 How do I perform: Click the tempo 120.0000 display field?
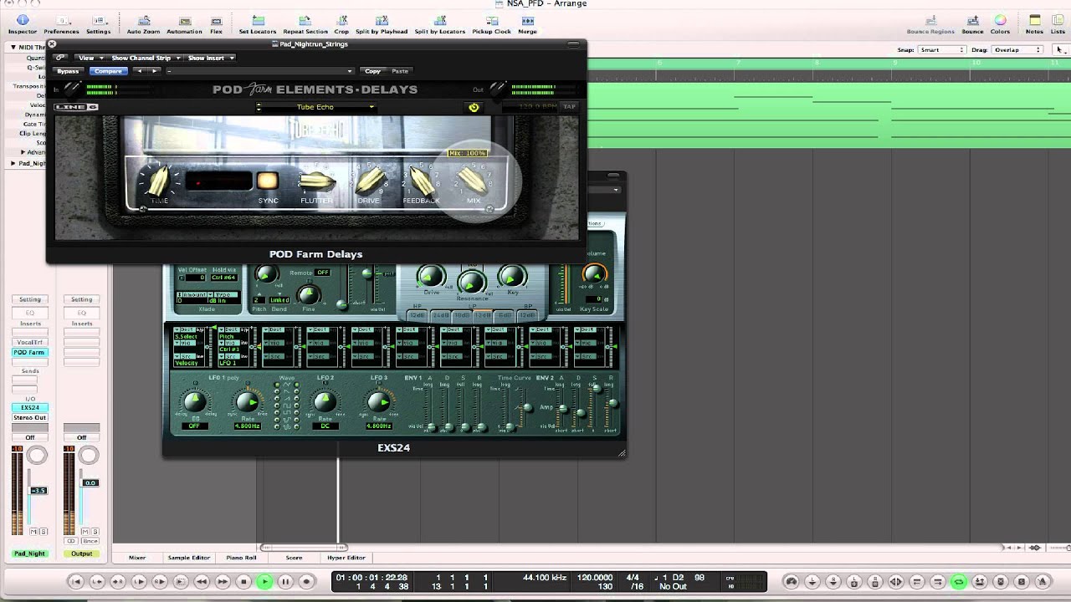[595, 577]
